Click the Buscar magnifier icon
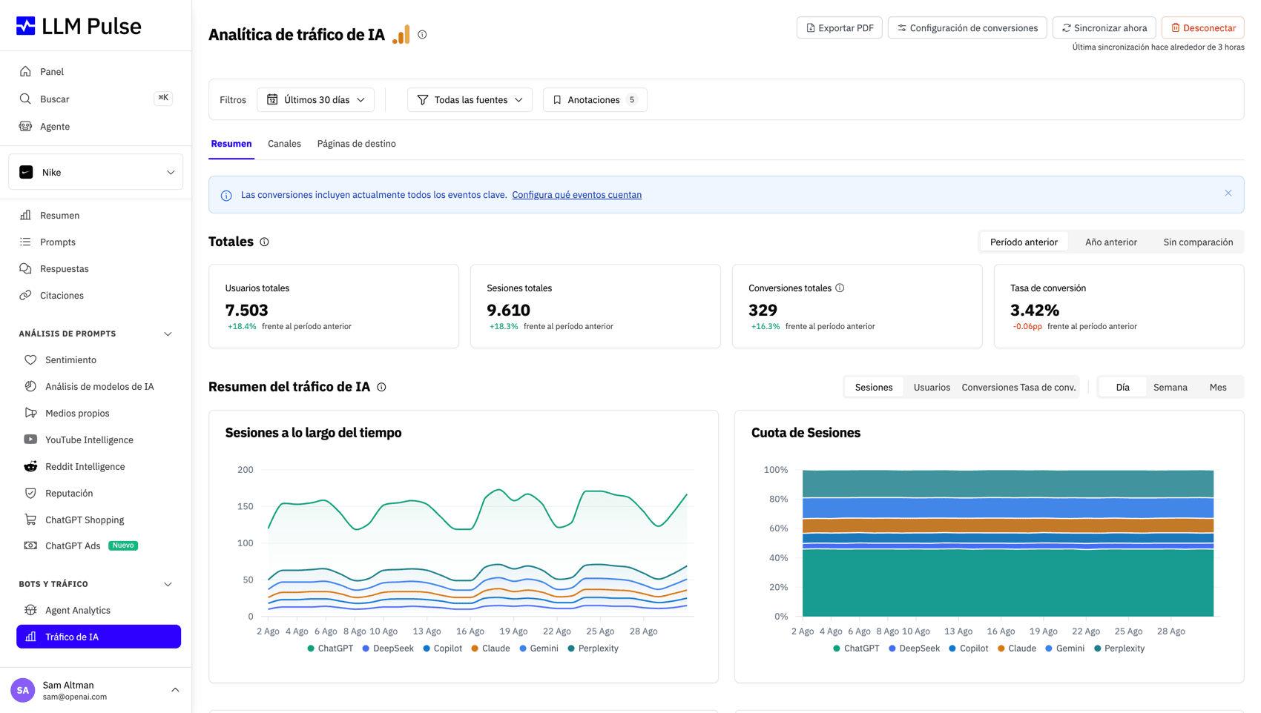The height and width of the screenshot is (713, 1261). pos(26,99)
